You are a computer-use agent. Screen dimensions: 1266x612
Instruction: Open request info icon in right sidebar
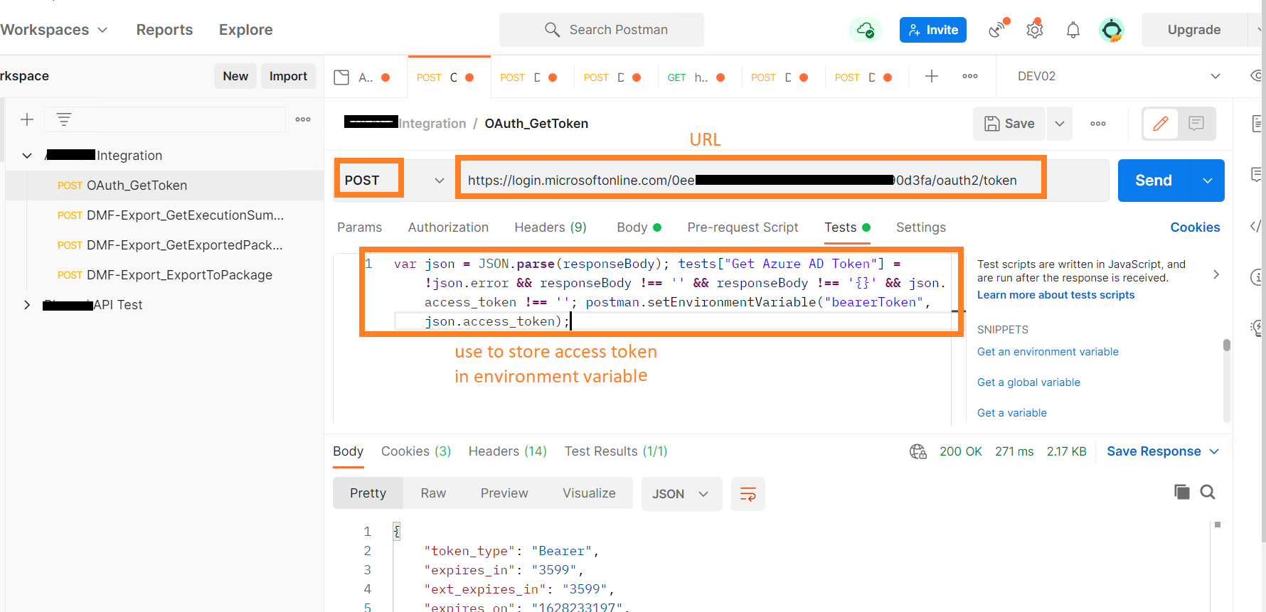coord(1257,277)
